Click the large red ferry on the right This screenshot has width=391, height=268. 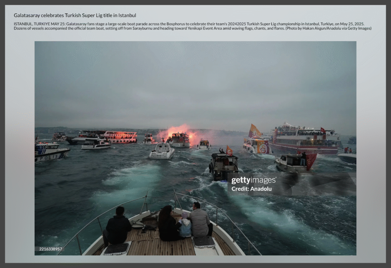click(x=306, y=138)
